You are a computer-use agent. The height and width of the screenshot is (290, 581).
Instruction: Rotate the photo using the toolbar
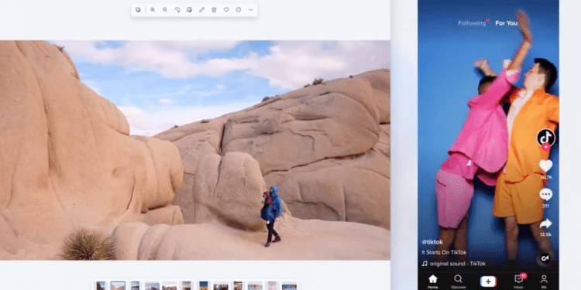coord(177,10)
